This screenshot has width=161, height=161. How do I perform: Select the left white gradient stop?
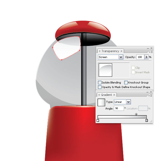coord(98,120)
